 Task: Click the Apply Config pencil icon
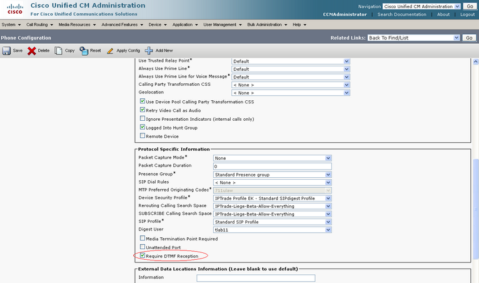110,51
